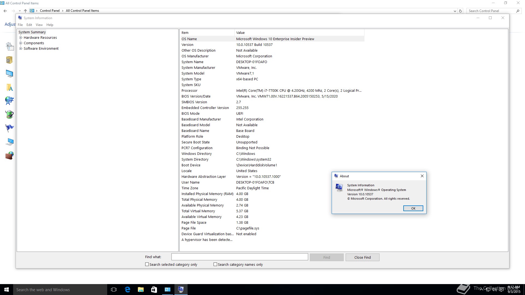The width and height of the screenshot is (525, 295).
Task: Click the Search Control Panel magnifier icon
Action: pos(518,11)
